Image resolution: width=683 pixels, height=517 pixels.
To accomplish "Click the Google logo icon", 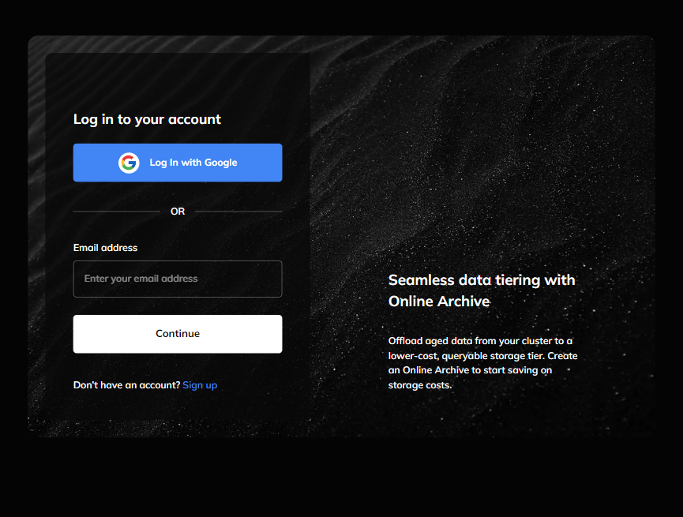I will point(129,163).
